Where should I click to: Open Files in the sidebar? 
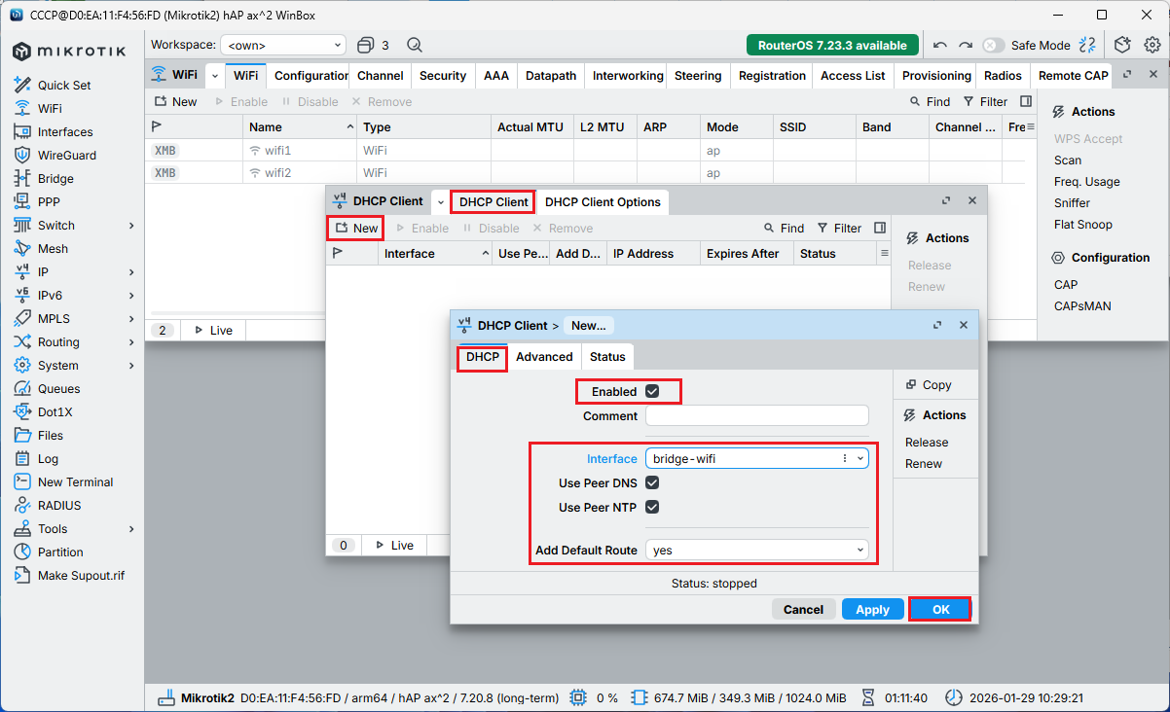[51, 435]
